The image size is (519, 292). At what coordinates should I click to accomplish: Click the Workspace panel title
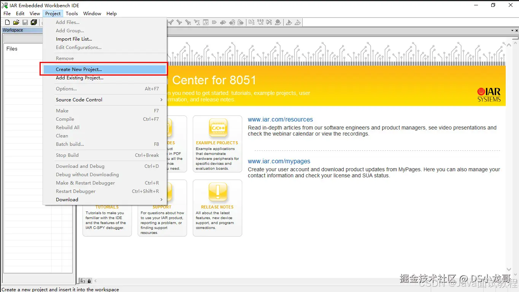(x=13, y=30)
